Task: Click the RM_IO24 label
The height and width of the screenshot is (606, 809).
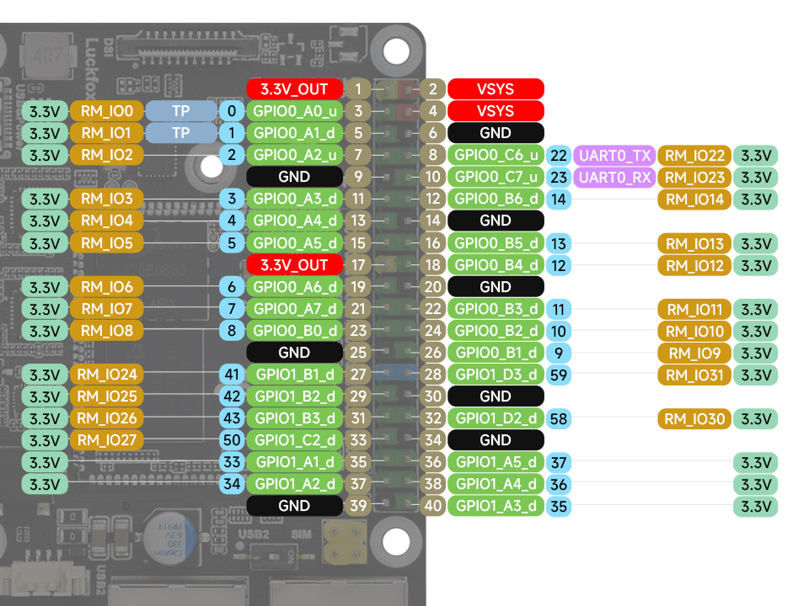Action: (x=105, y=375)
